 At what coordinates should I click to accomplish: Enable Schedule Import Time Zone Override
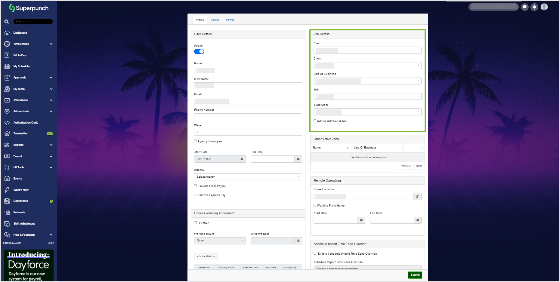[315, 253]
